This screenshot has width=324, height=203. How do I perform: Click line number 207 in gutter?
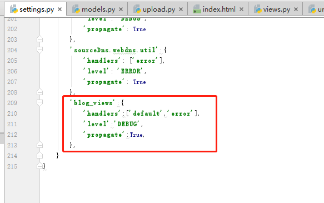12,82
